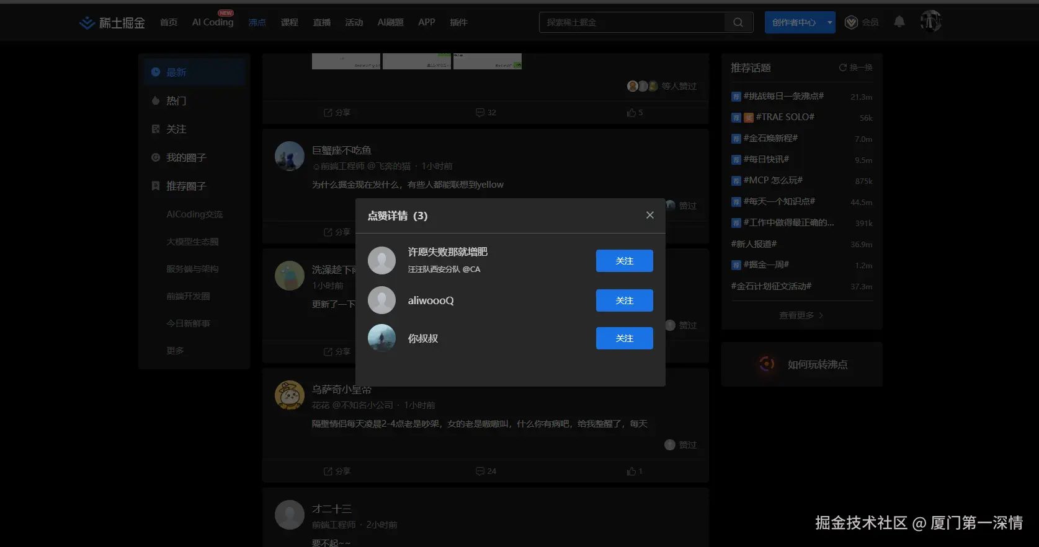The height and width of the screenshot is (547, 1039).
Task: Open topic #TRAE SOLO#
Action: (x=785, y=117)
